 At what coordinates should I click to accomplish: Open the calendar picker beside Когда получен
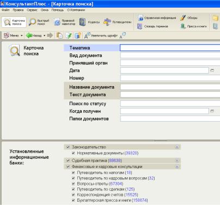(x=212, y=111)
